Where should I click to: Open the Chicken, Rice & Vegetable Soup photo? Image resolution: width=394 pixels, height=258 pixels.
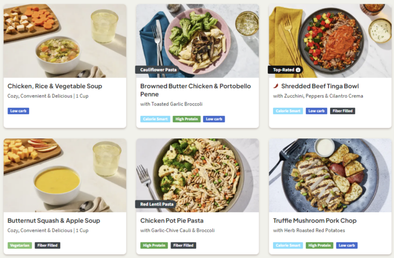pyautogui.click(x=65, y=40)
